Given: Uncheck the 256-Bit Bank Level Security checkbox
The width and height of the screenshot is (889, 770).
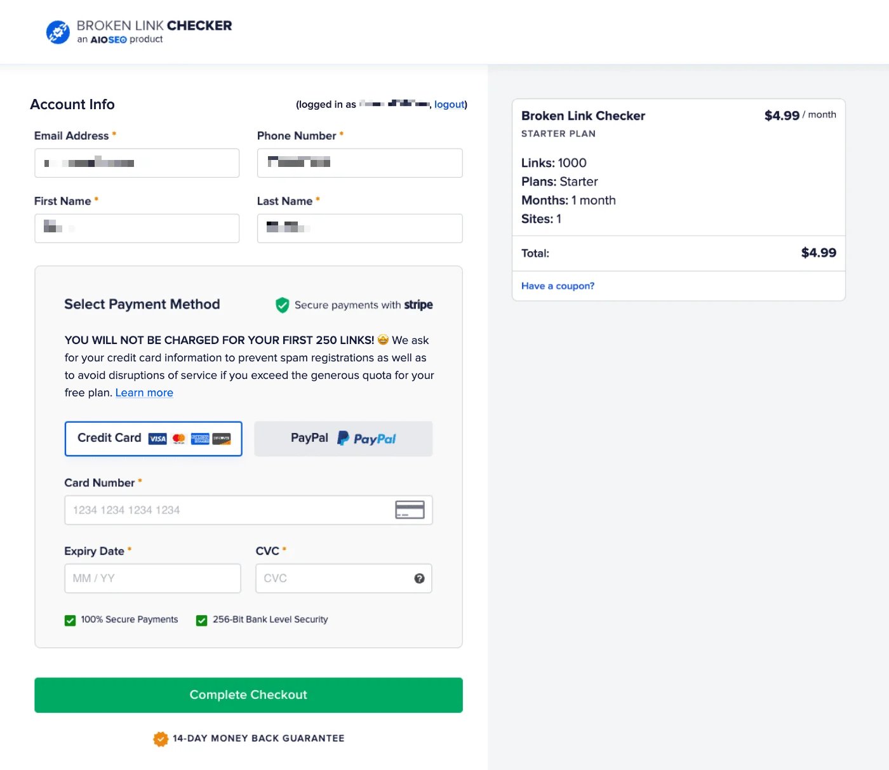Looking at the screenshot, I should [202, 620].
